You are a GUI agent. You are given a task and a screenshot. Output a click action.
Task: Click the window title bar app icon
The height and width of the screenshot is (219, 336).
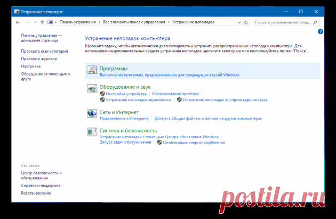[x=17, y=12]
